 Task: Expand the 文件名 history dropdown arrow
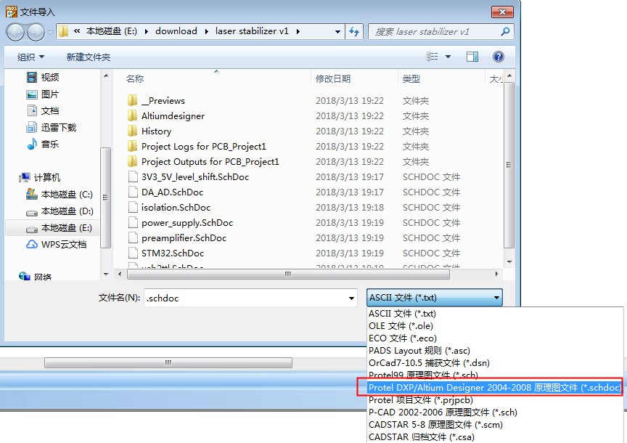click(351, 298)
